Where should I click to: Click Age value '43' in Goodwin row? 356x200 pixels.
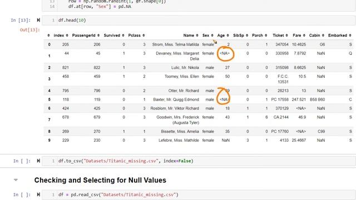coord(228,117)
